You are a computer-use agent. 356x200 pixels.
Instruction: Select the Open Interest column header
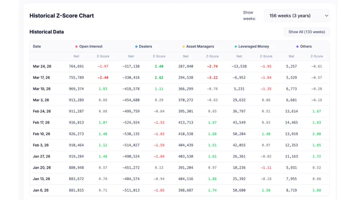91,46
